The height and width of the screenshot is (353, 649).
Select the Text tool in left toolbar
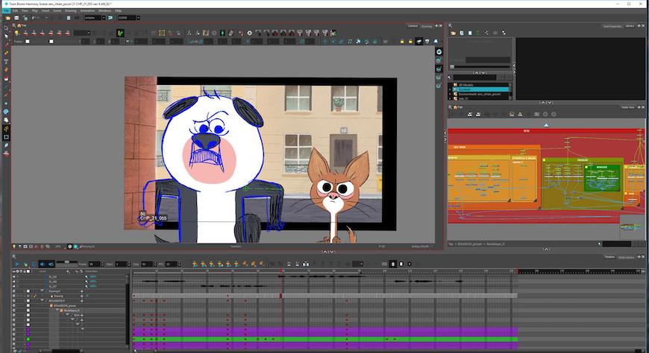pos(6,62)
